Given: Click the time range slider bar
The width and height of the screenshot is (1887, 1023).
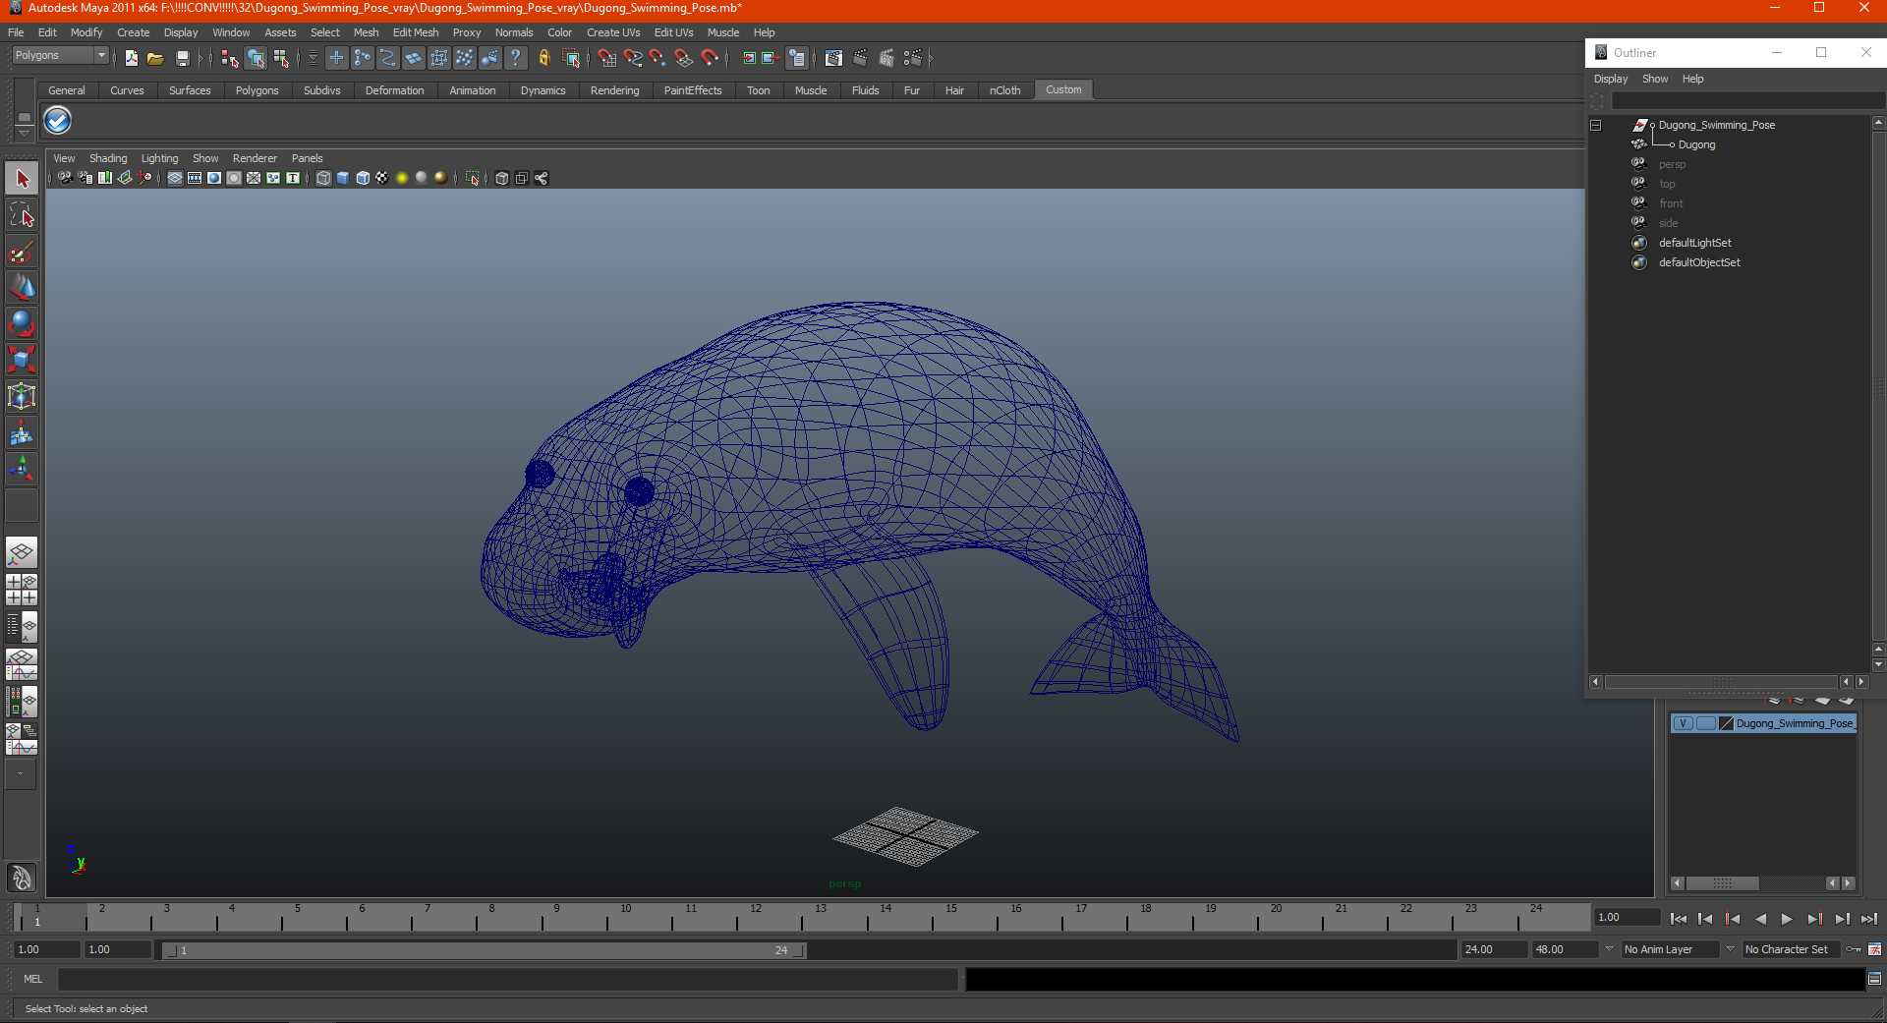Looking at the screenshot, I should [x=484, y=950].
